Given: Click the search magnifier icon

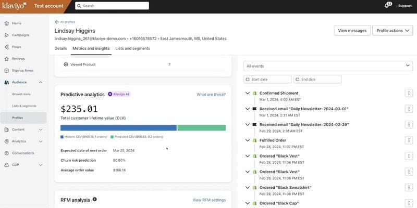Looking at the screenshot, I should [79, 6].
